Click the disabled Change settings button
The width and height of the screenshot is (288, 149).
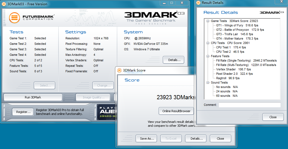(x=103, y=85)
